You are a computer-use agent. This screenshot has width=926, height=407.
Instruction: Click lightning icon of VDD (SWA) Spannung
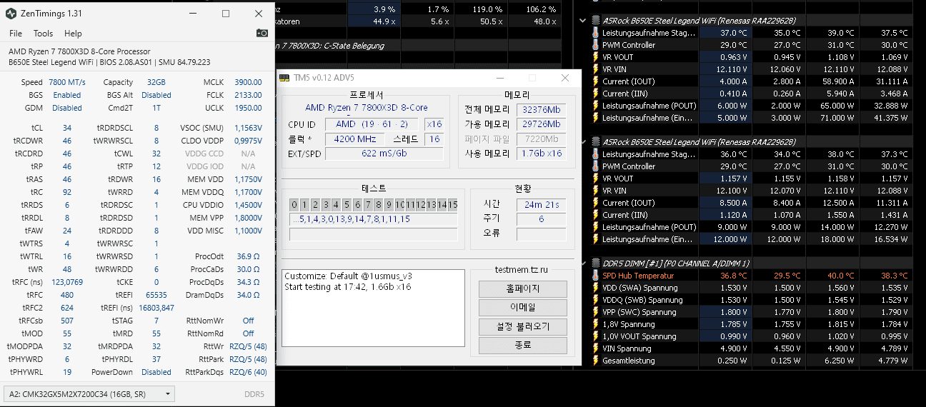(596, 288)
